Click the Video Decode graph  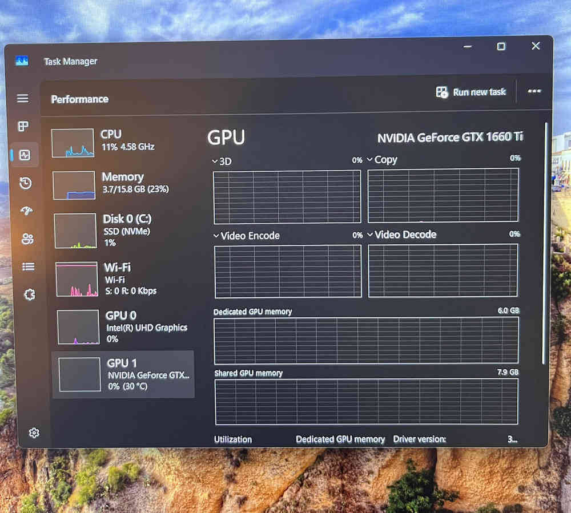click(443, 270)
